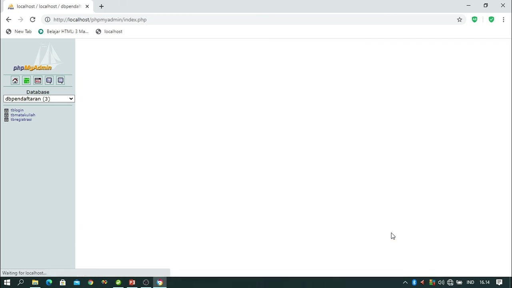This screenshot has width=512, height=288.
Task: Open Bluetooth tray icon
Action: coord(414,282)
